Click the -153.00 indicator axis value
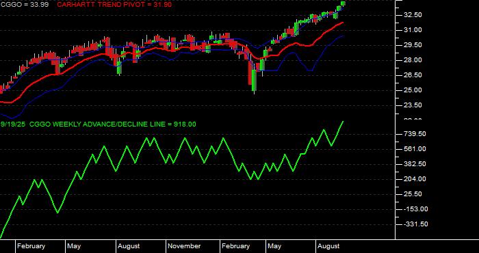The image size is (479, 253). click(416, 209)
